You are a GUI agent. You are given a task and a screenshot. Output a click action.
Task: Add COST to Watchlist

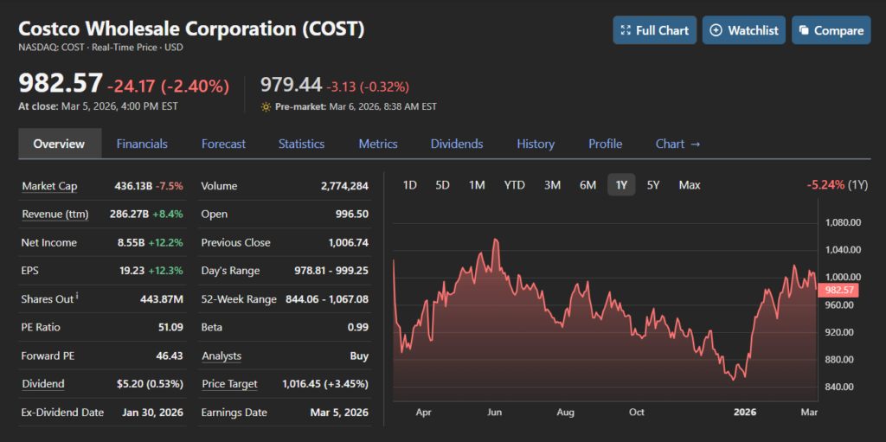(x=744, y=30)
